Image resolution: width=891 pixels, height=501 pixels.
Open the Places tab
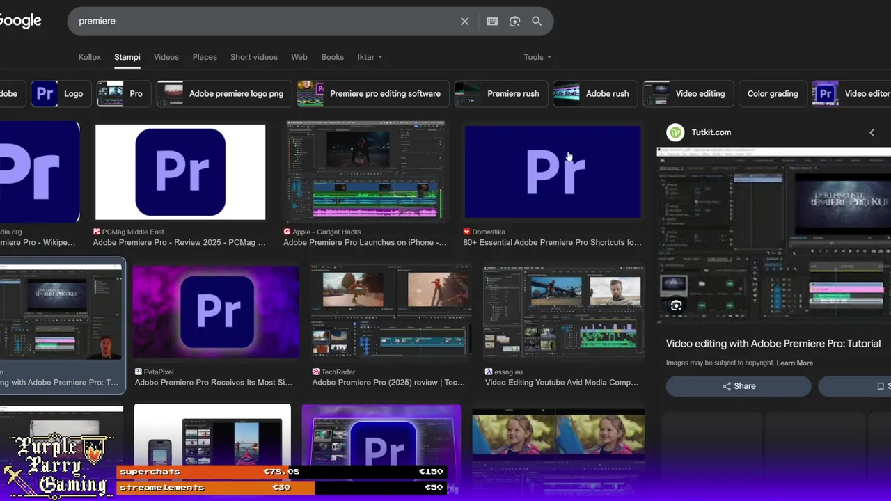[x=205, y=57]
